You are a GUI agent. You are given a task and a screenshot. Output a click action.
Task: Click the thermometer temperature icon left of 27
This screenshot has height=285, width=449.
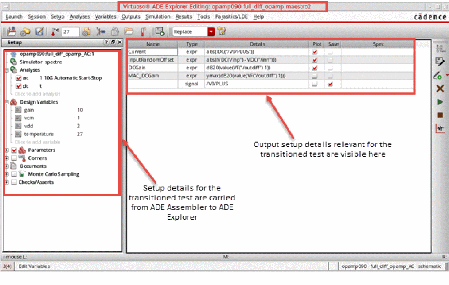pos(55,32)
